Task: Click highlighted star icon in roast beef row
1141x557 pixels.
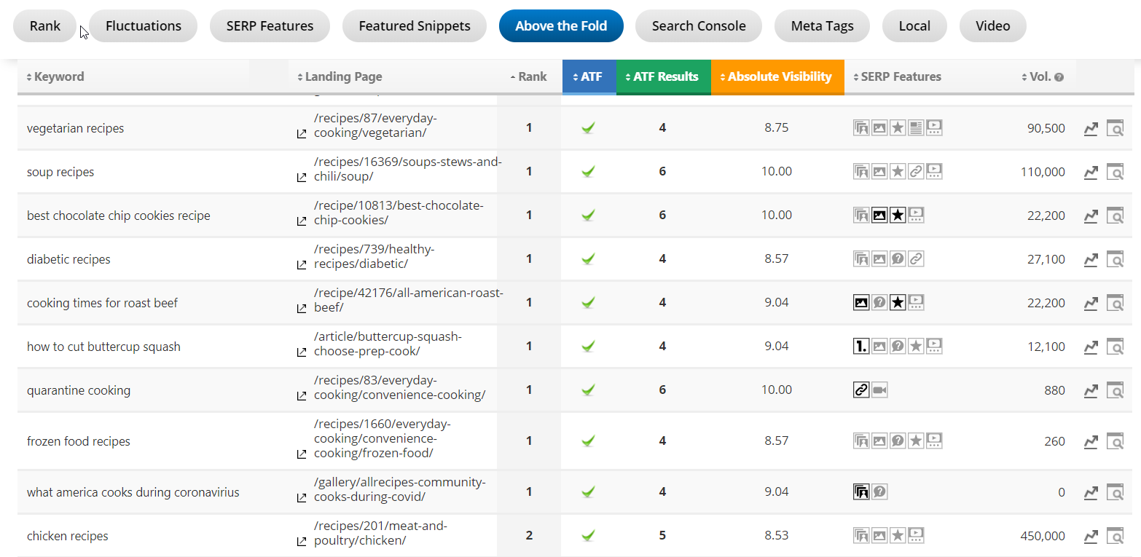Action: pos(898,302)
